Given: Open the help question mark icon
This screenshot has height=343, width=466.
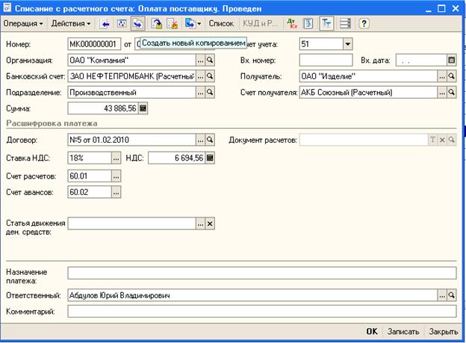Looking at the screenshot, I should [364, 24].
